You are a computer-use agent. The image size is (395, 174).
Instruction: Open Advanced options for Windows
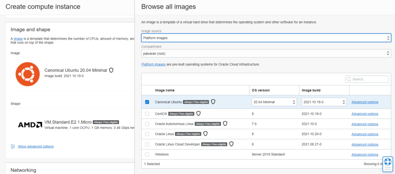point(365,154)
